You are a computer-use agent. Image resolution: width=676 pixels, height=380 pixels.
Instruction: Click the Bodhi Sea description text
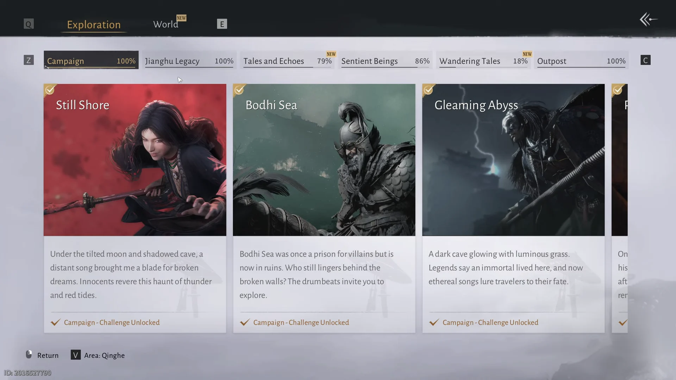[x=317, y=274]
